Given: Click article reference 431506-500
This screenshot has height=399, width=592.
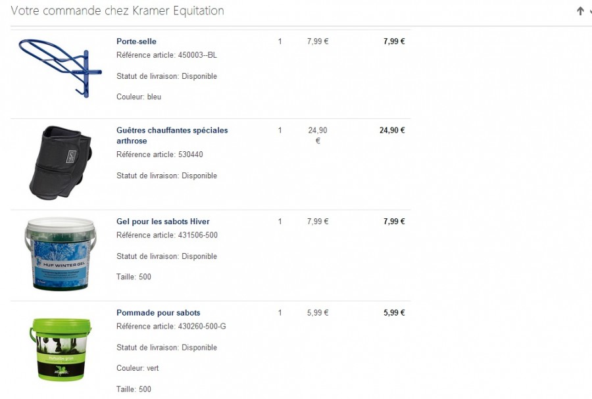Looking at the screenshot, I should click(x=198, y=235).
